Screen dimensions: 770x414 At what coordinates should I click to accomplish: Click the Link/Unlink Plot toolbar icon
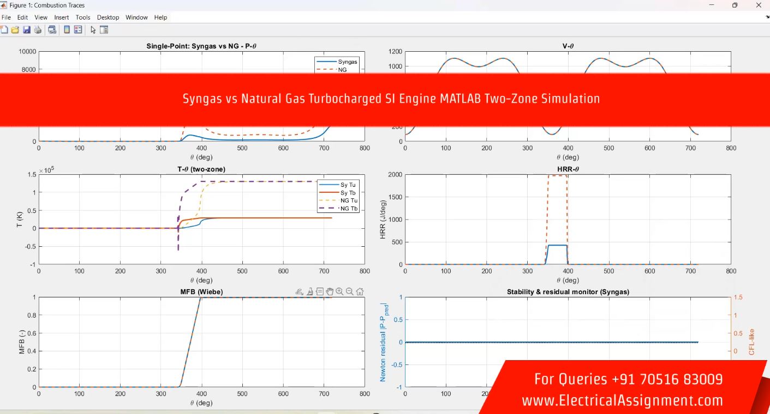click(x=52, y=30)
